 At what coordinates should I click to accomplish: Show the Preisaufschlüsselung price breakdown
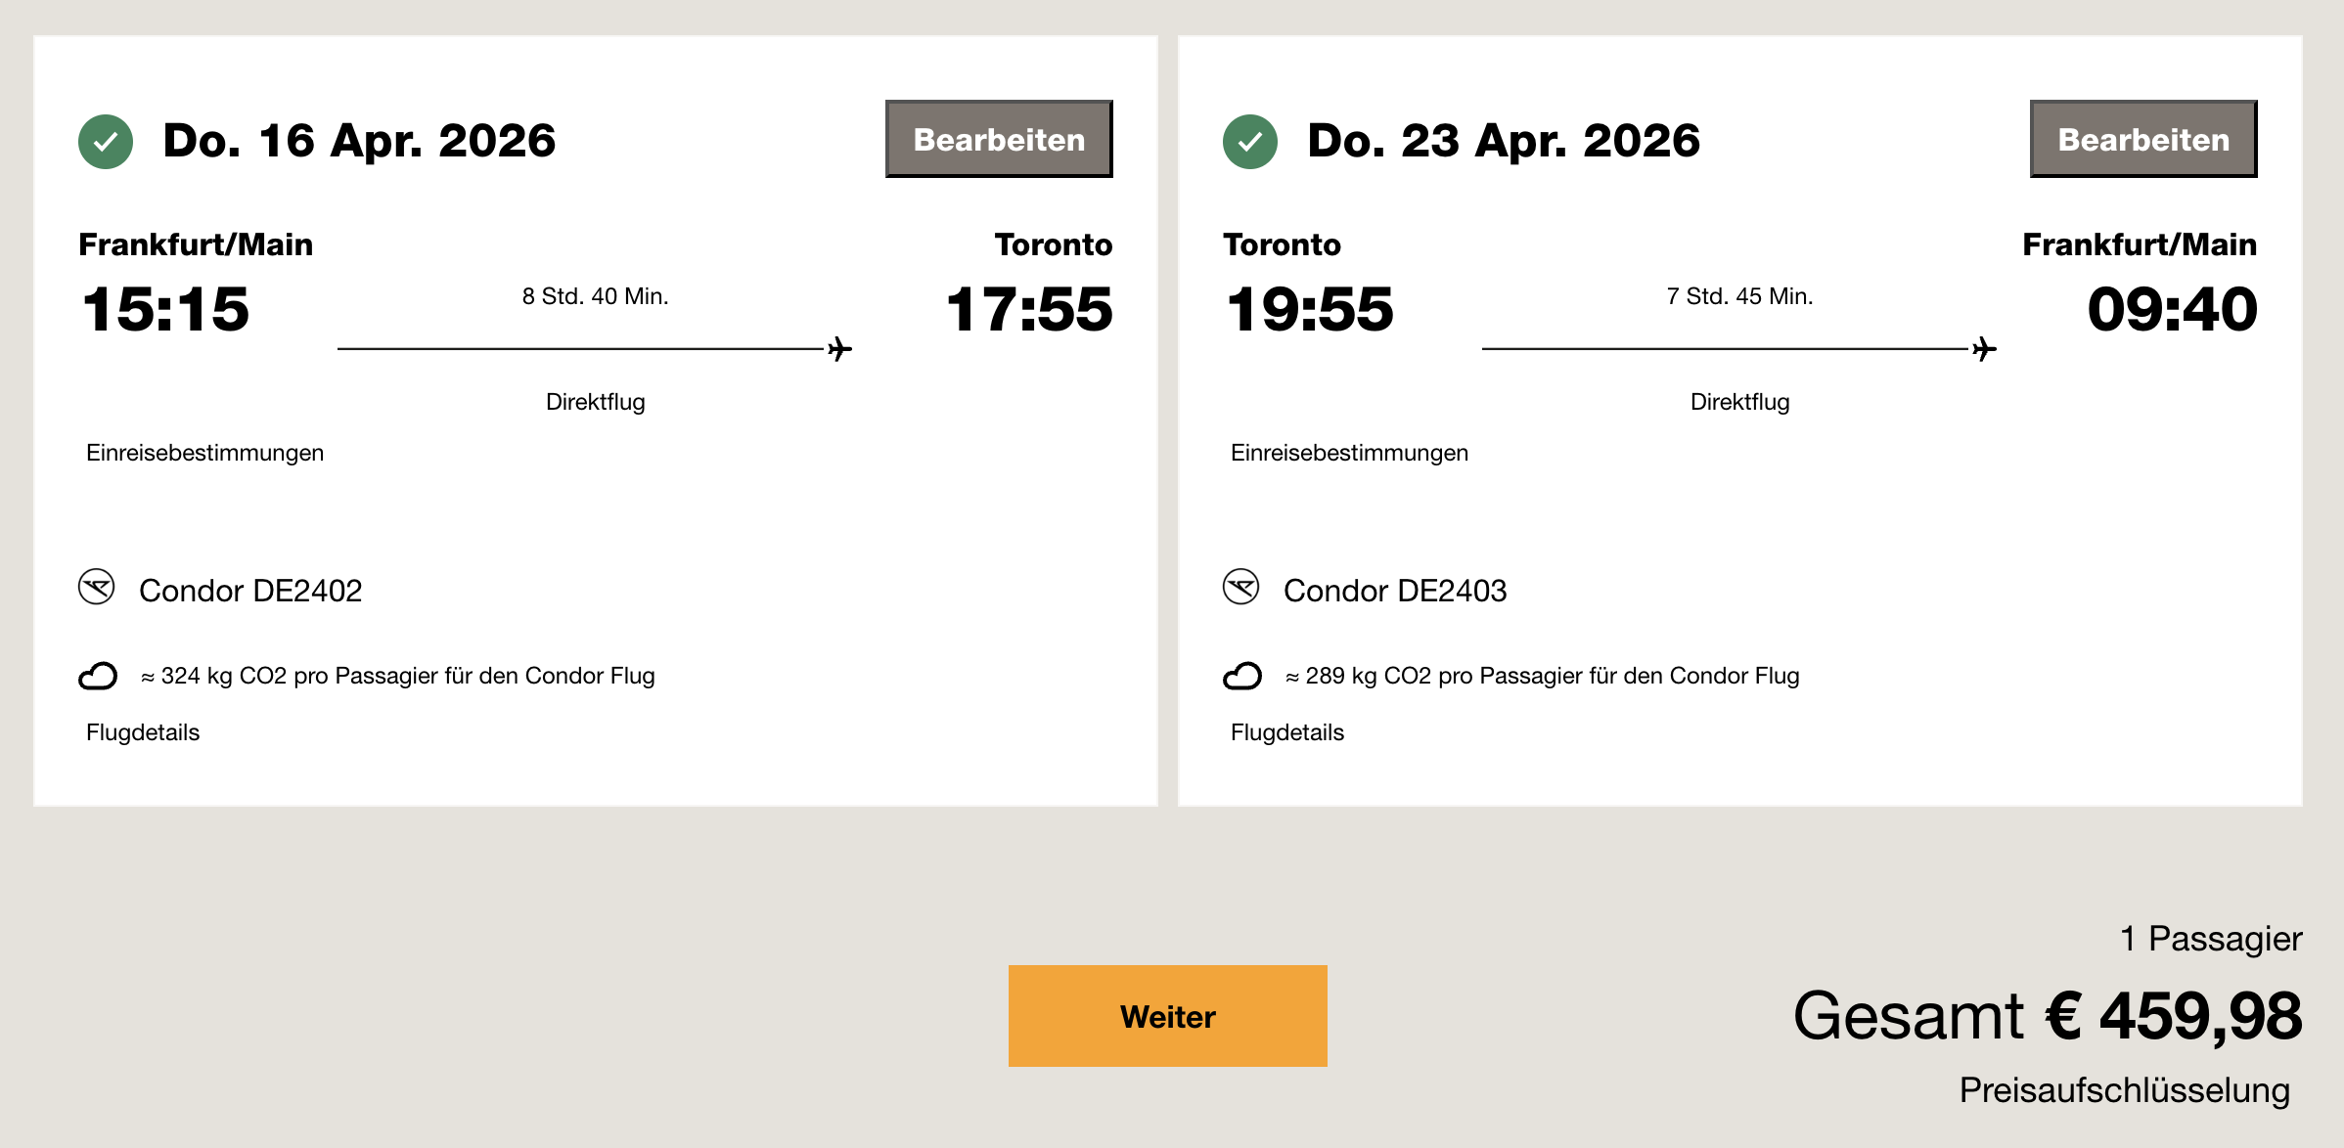click(x=2124, y=1090)
